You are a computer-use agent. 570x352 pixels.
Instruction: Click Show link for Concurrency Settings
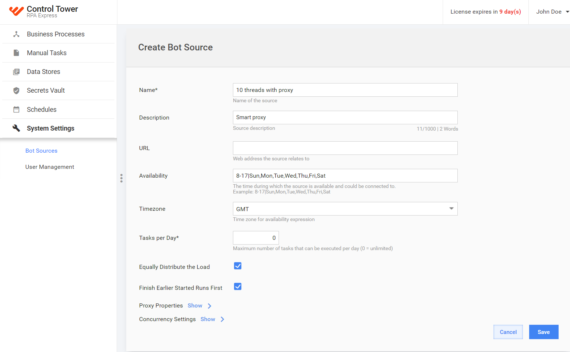tap(208, 319)
